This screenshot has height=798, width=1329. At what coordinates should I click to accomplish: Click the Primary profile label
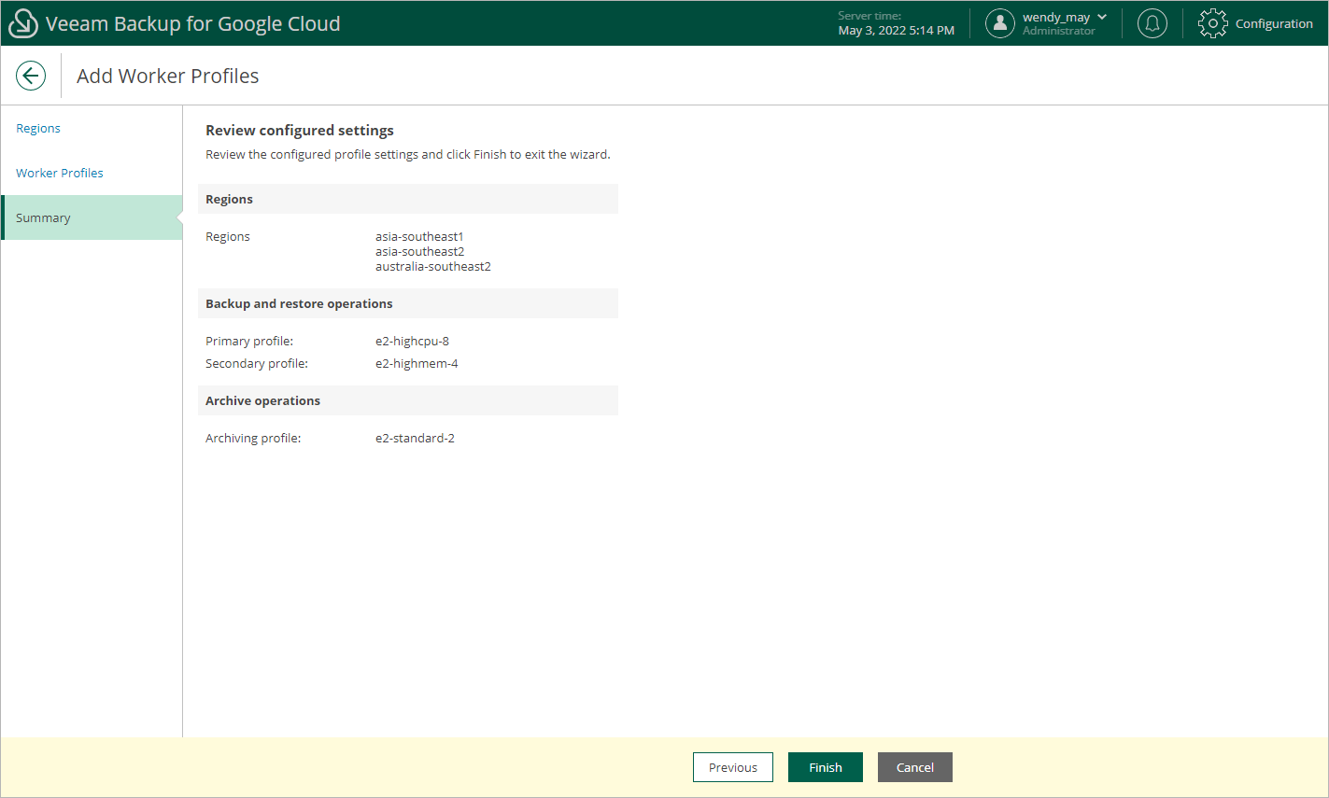coord(249,341)
